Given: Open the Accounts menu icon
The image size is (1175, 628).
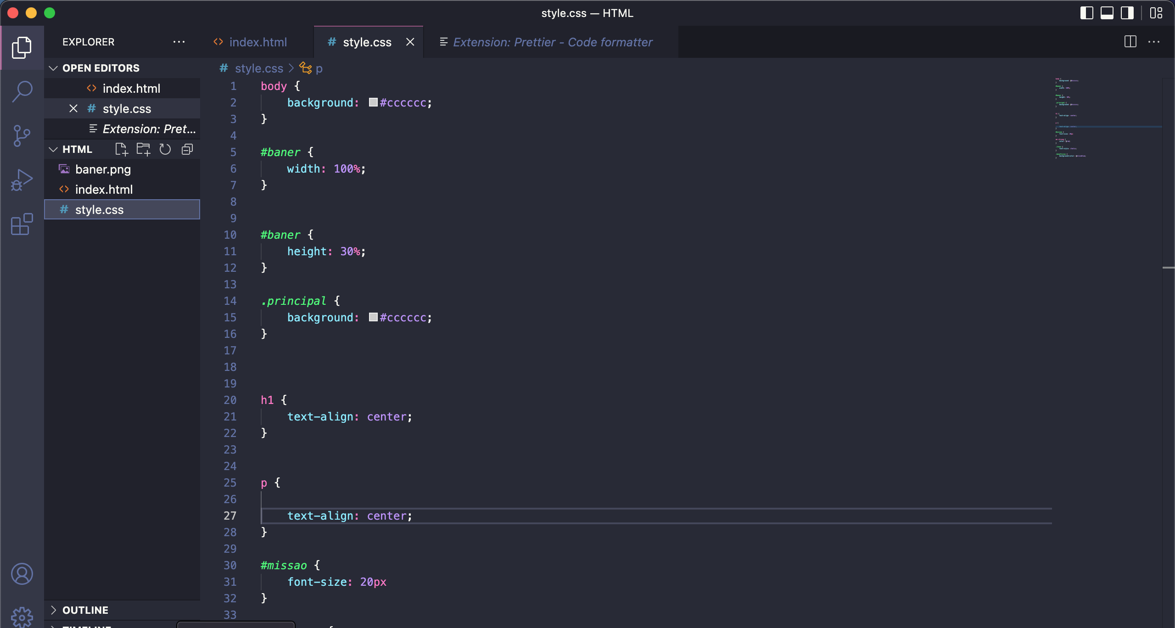Looking at the screenshot, I should coord(22,574).
